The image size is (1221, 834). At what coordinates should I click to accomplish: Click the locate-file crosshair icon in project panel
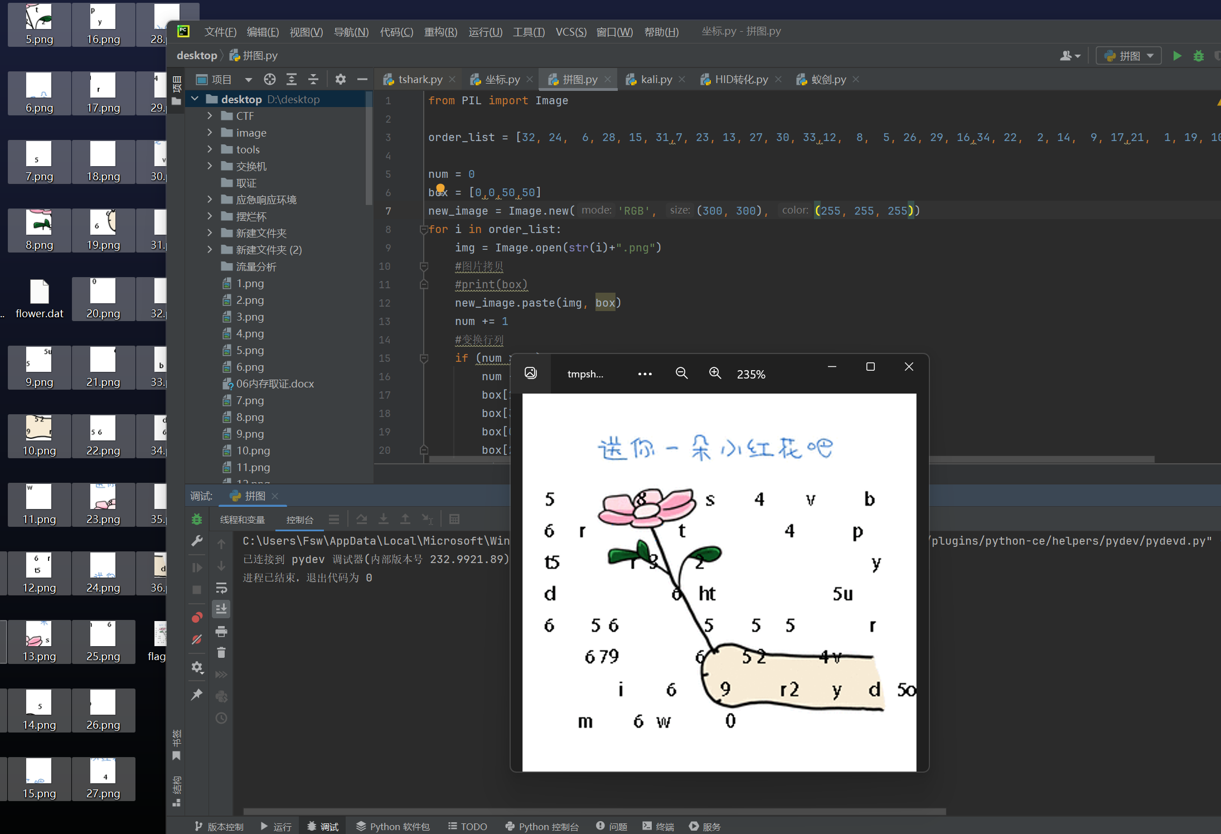tap(270, 79)
